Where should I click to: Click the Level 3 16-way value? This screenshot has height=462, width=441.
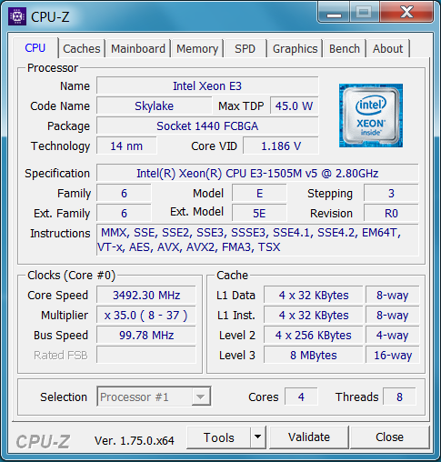(393, 355)
